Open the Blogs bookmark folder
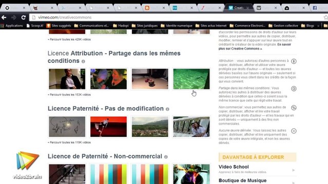 coord(307,26)
